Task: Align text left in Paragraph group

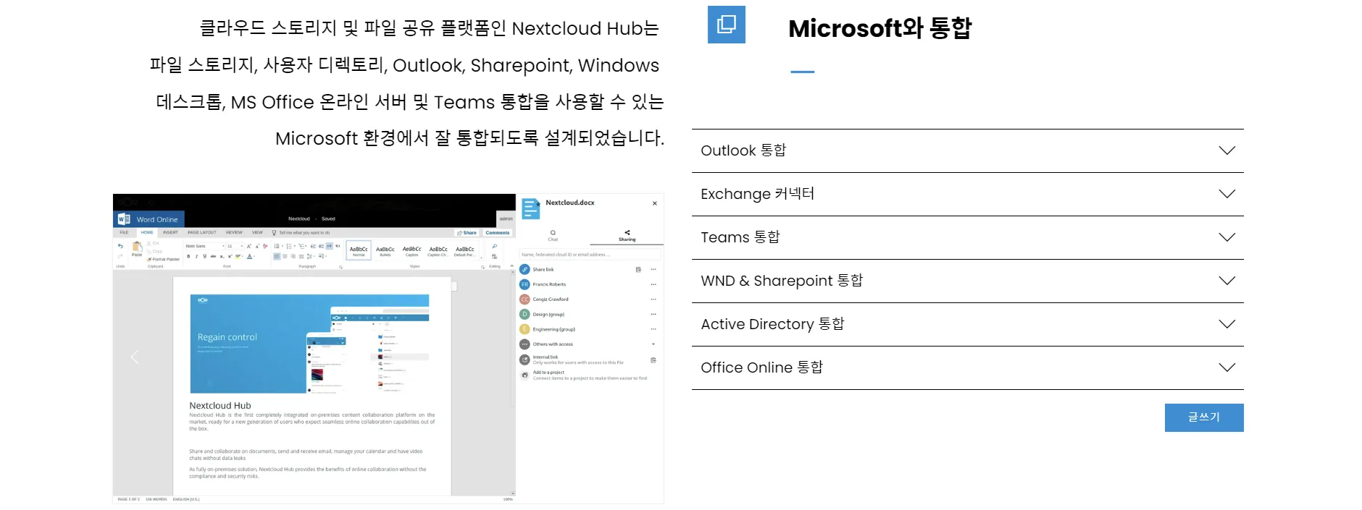Action: point(277,256)
